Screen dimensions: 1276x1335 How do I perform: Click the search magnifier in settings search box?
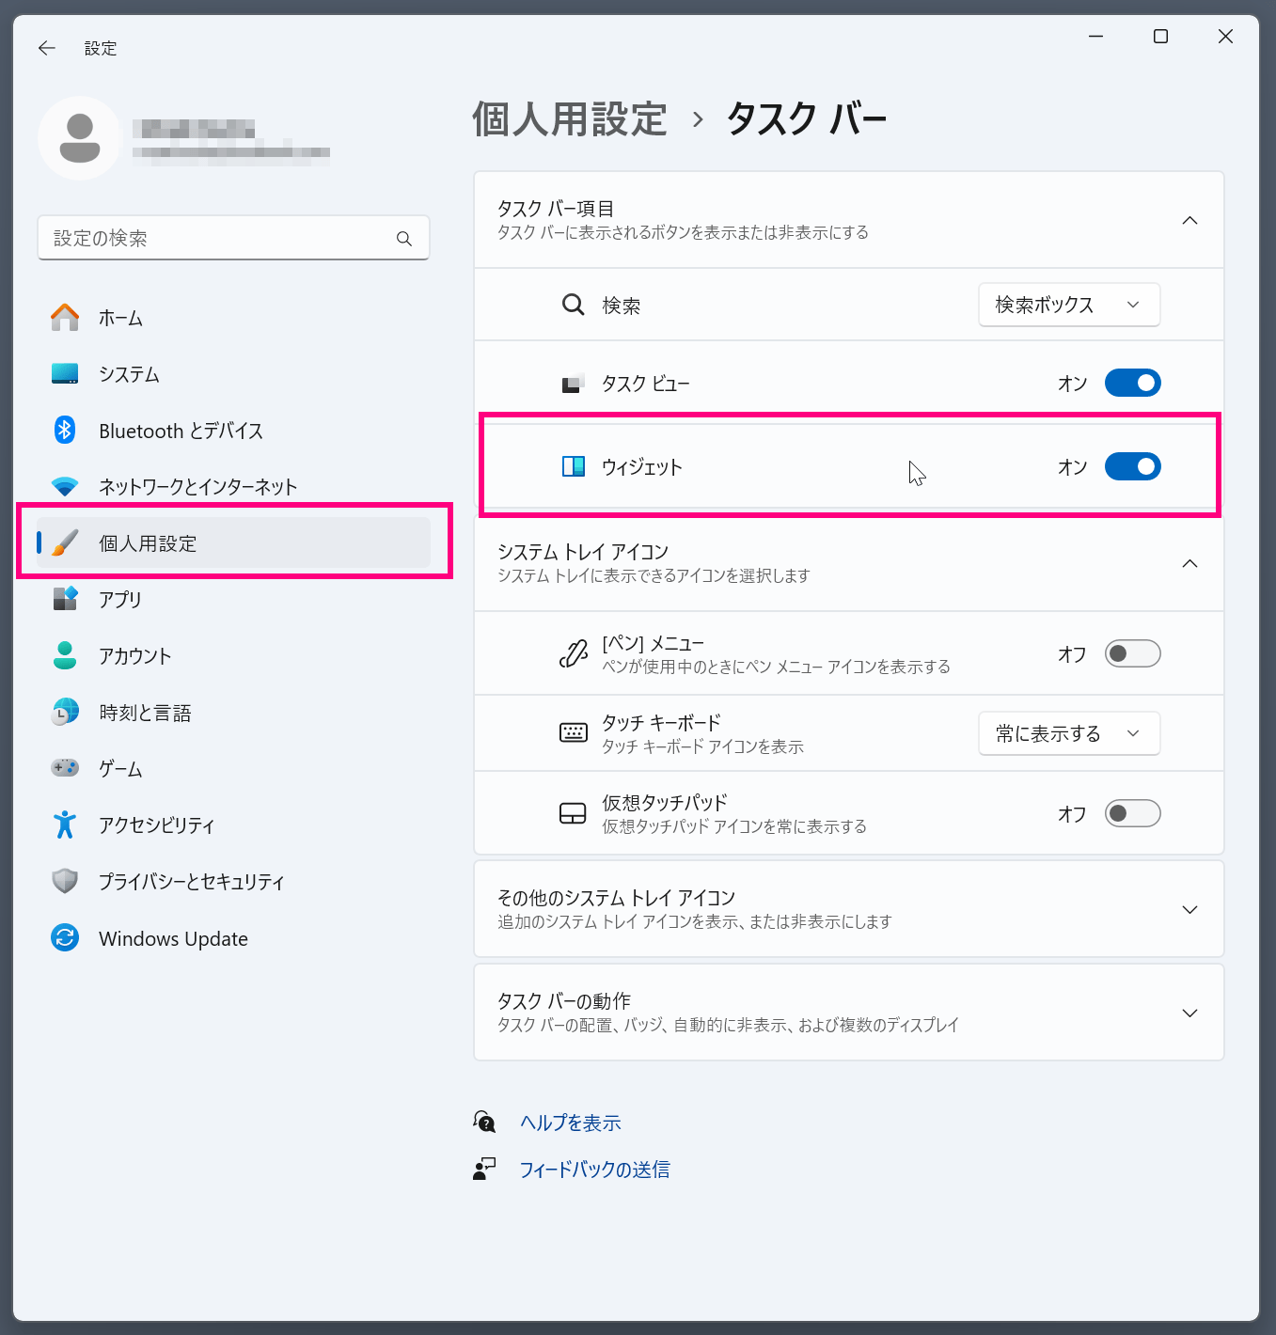404,239
